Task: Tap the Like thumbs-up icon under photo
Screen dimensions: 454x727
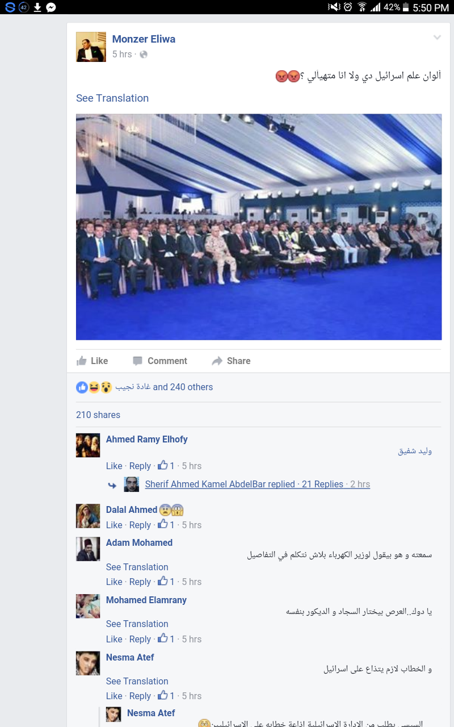Action: (x=82, y=361)
